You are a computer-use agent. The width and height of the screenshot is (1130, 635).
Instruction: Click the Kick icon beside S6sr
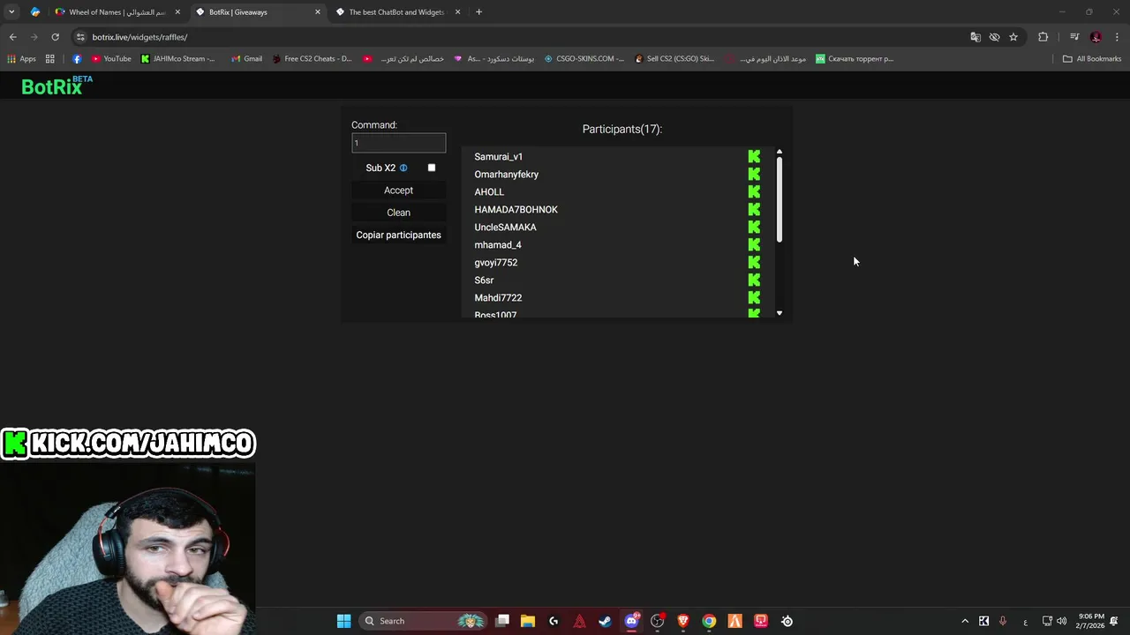(x=754, y=280)
